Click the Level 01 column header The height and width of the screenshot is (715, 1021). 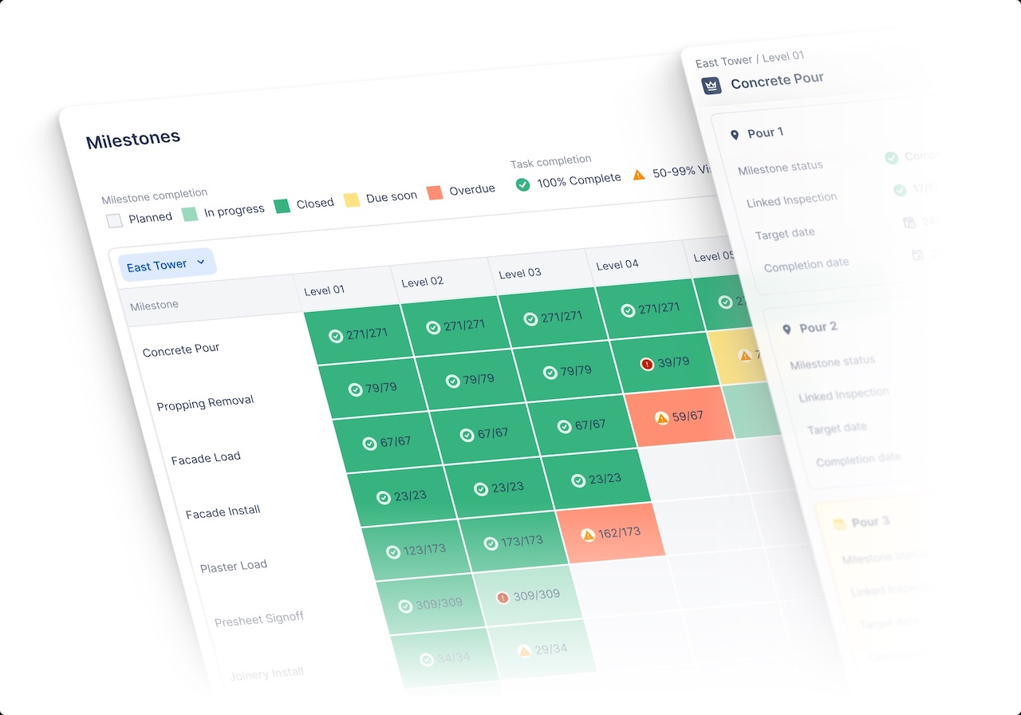325,290
